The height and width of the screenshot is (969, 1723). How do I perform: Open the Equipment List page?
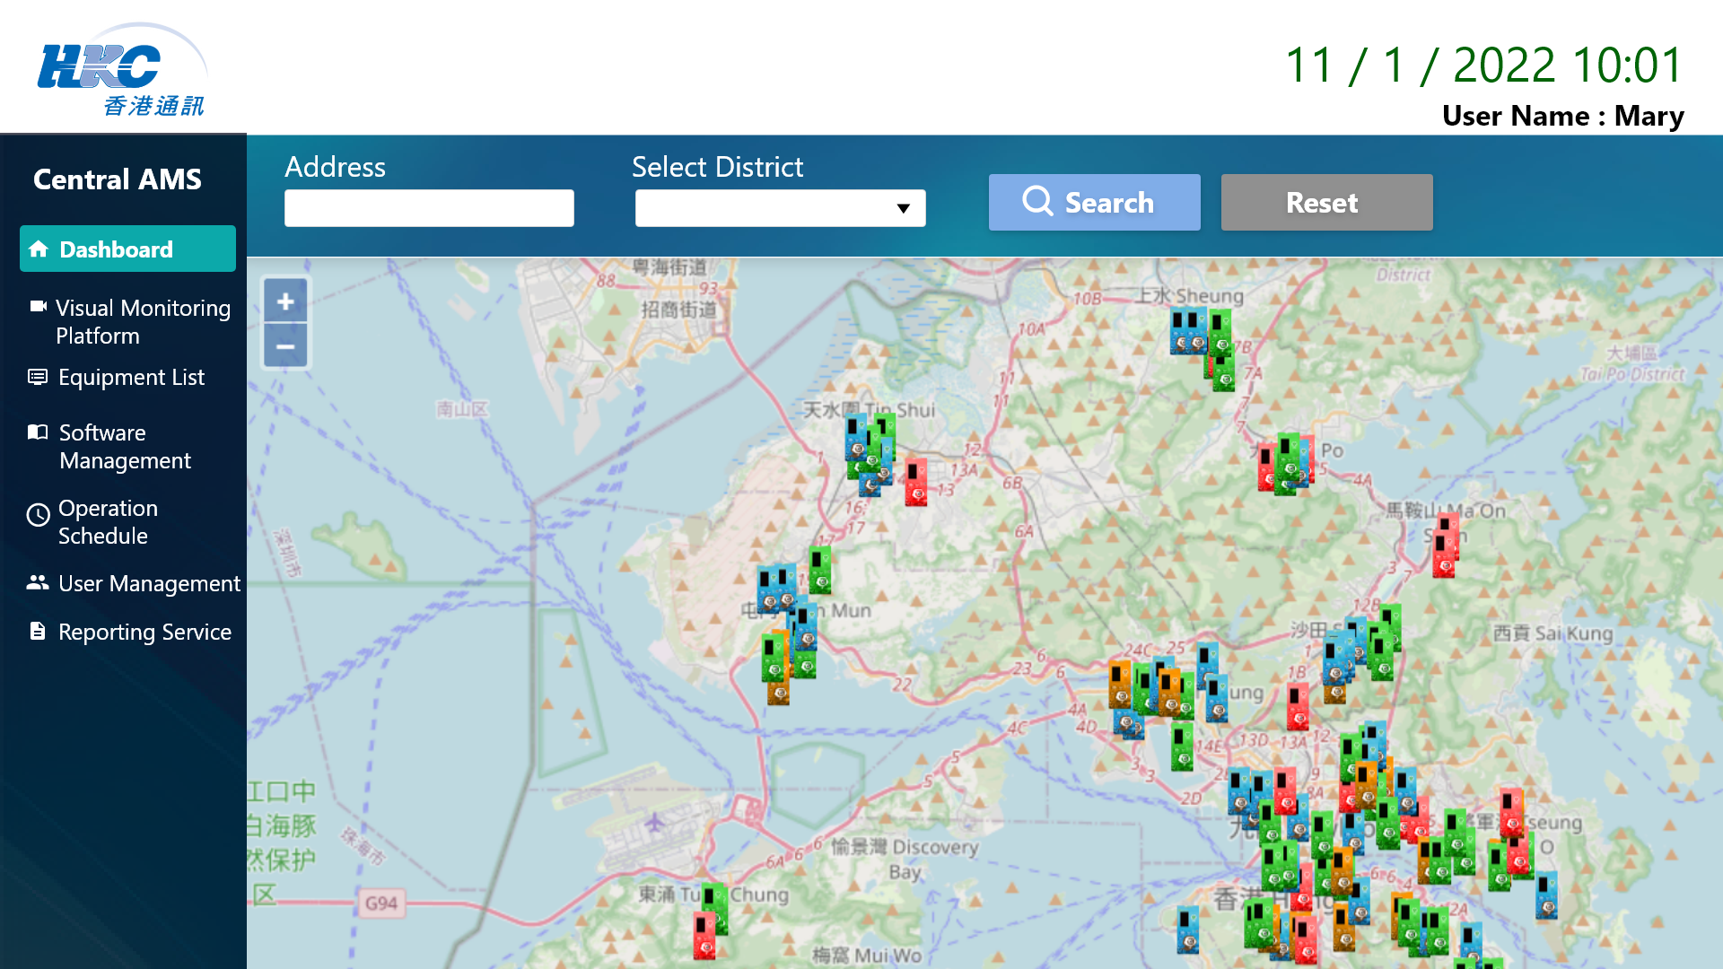(130, 377)
